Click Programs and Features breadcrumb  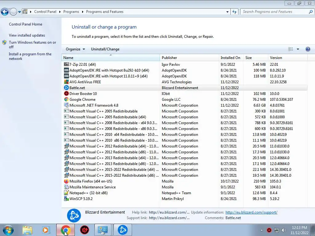pos(105,12)
